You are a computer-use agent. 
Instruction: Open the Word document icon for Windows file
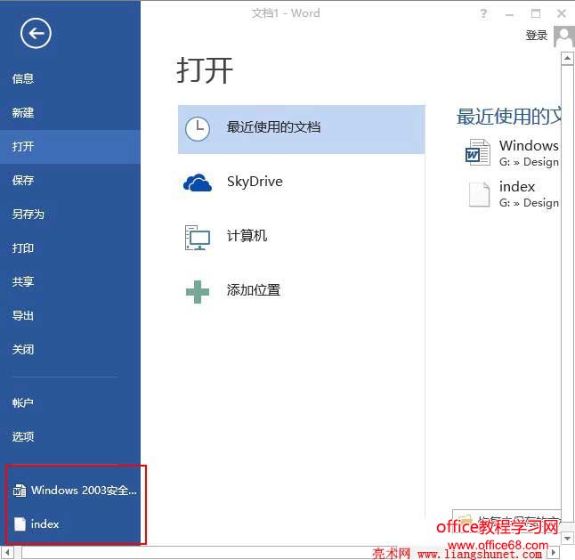pyautogui.click(x=477, y=152)
